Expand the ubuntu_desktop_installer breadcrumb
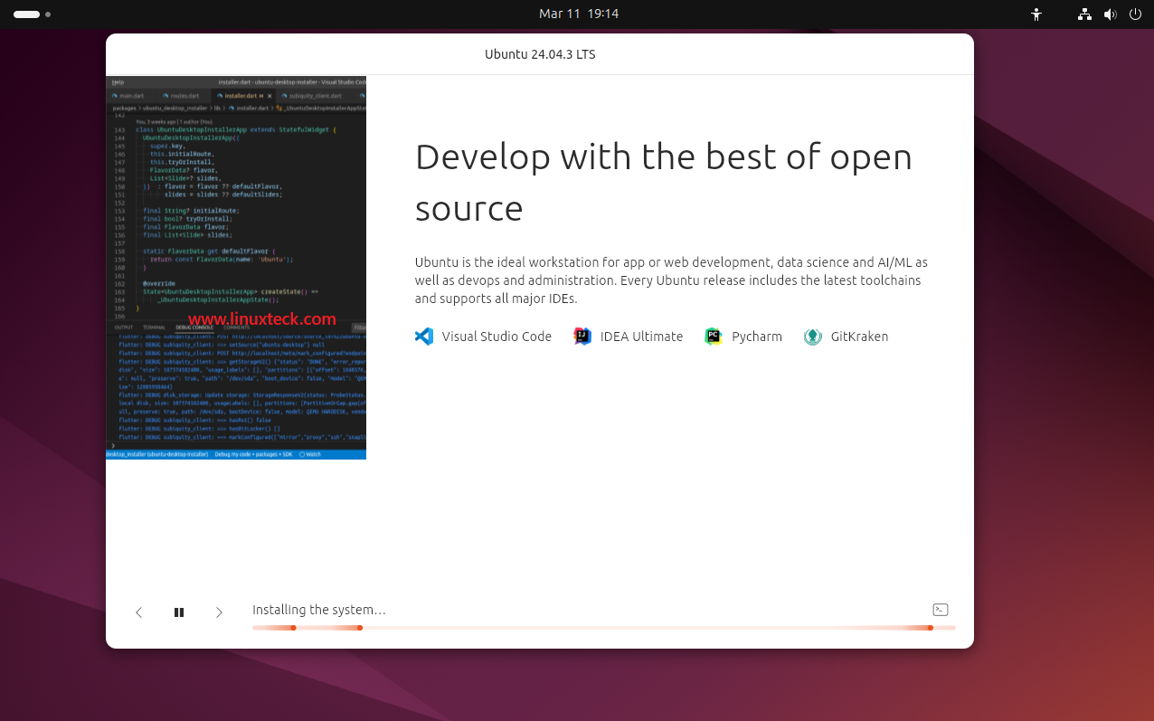This screenshot has width=1154, height=721. coord(175,107)
